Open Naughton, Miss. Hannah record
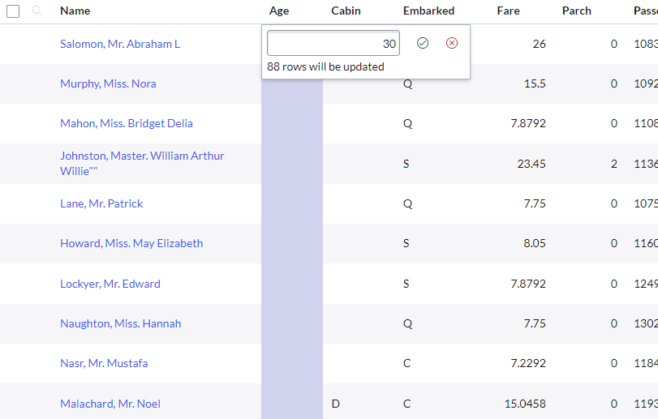Screen dimensions: 658x419 (x=120, y=324)
